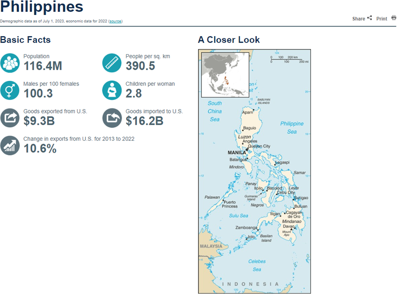Viewport: 397px width, 294px height.
Task: Click the Goods imported to U.S. icon
Action: point(112,118)
